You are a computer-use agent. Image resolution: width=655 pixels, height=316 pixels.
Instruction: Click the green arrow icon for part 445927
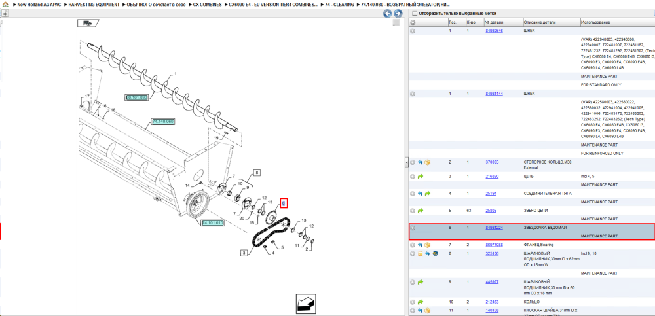click(x=421, y=282)
